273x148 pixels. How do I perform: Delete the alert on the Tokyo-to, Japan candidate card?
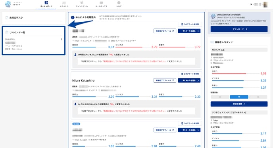coord(190,123)
